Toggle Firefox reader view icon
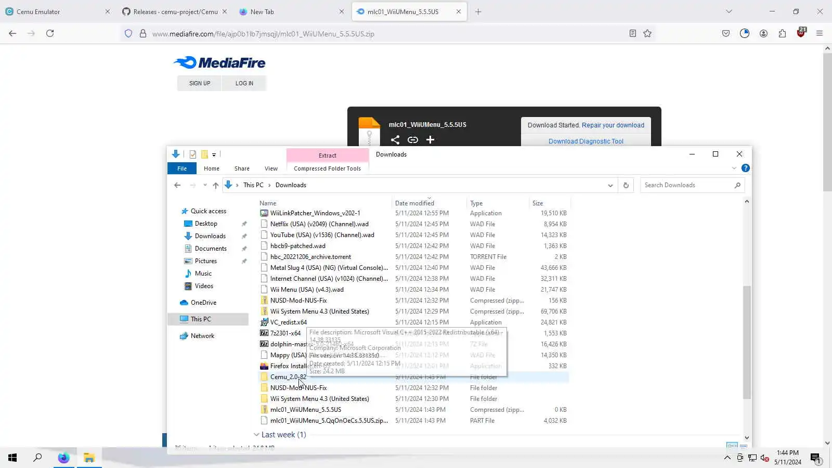Screen dimensions: 832x468 632,34
